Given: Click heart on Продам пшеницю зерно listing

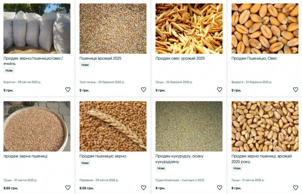Looking at the screenshot, I should 143,188.
